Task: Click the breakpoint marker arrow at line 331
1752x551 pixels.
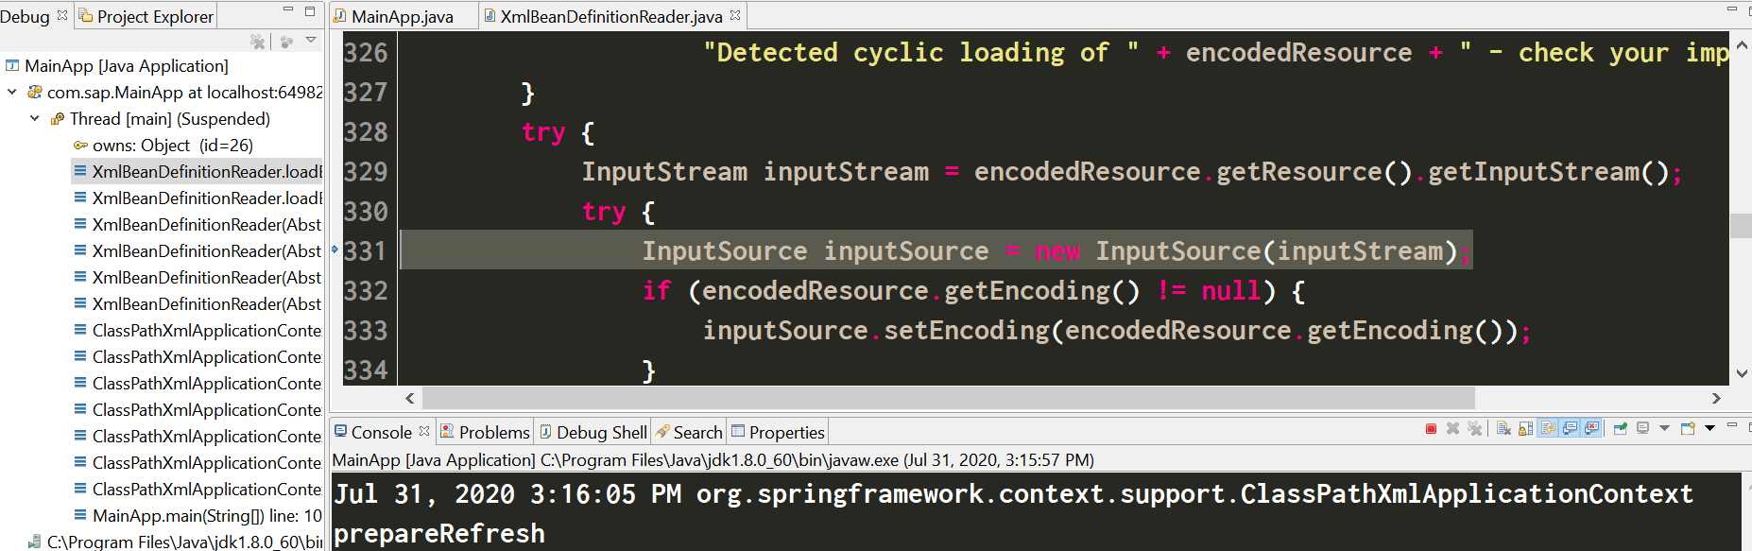Action: coord(335,250)
